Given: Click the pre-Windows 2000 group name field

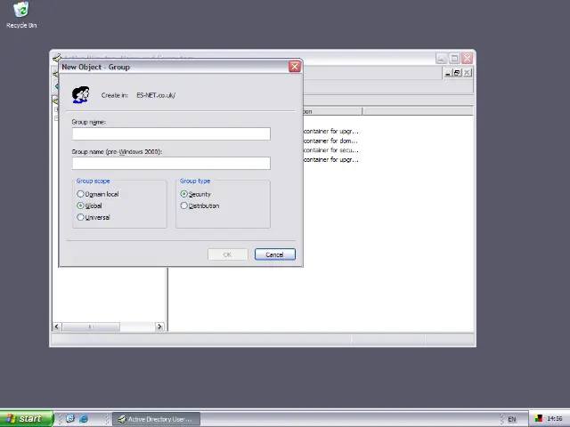Looking at the screenshot, I should point(171,163).
